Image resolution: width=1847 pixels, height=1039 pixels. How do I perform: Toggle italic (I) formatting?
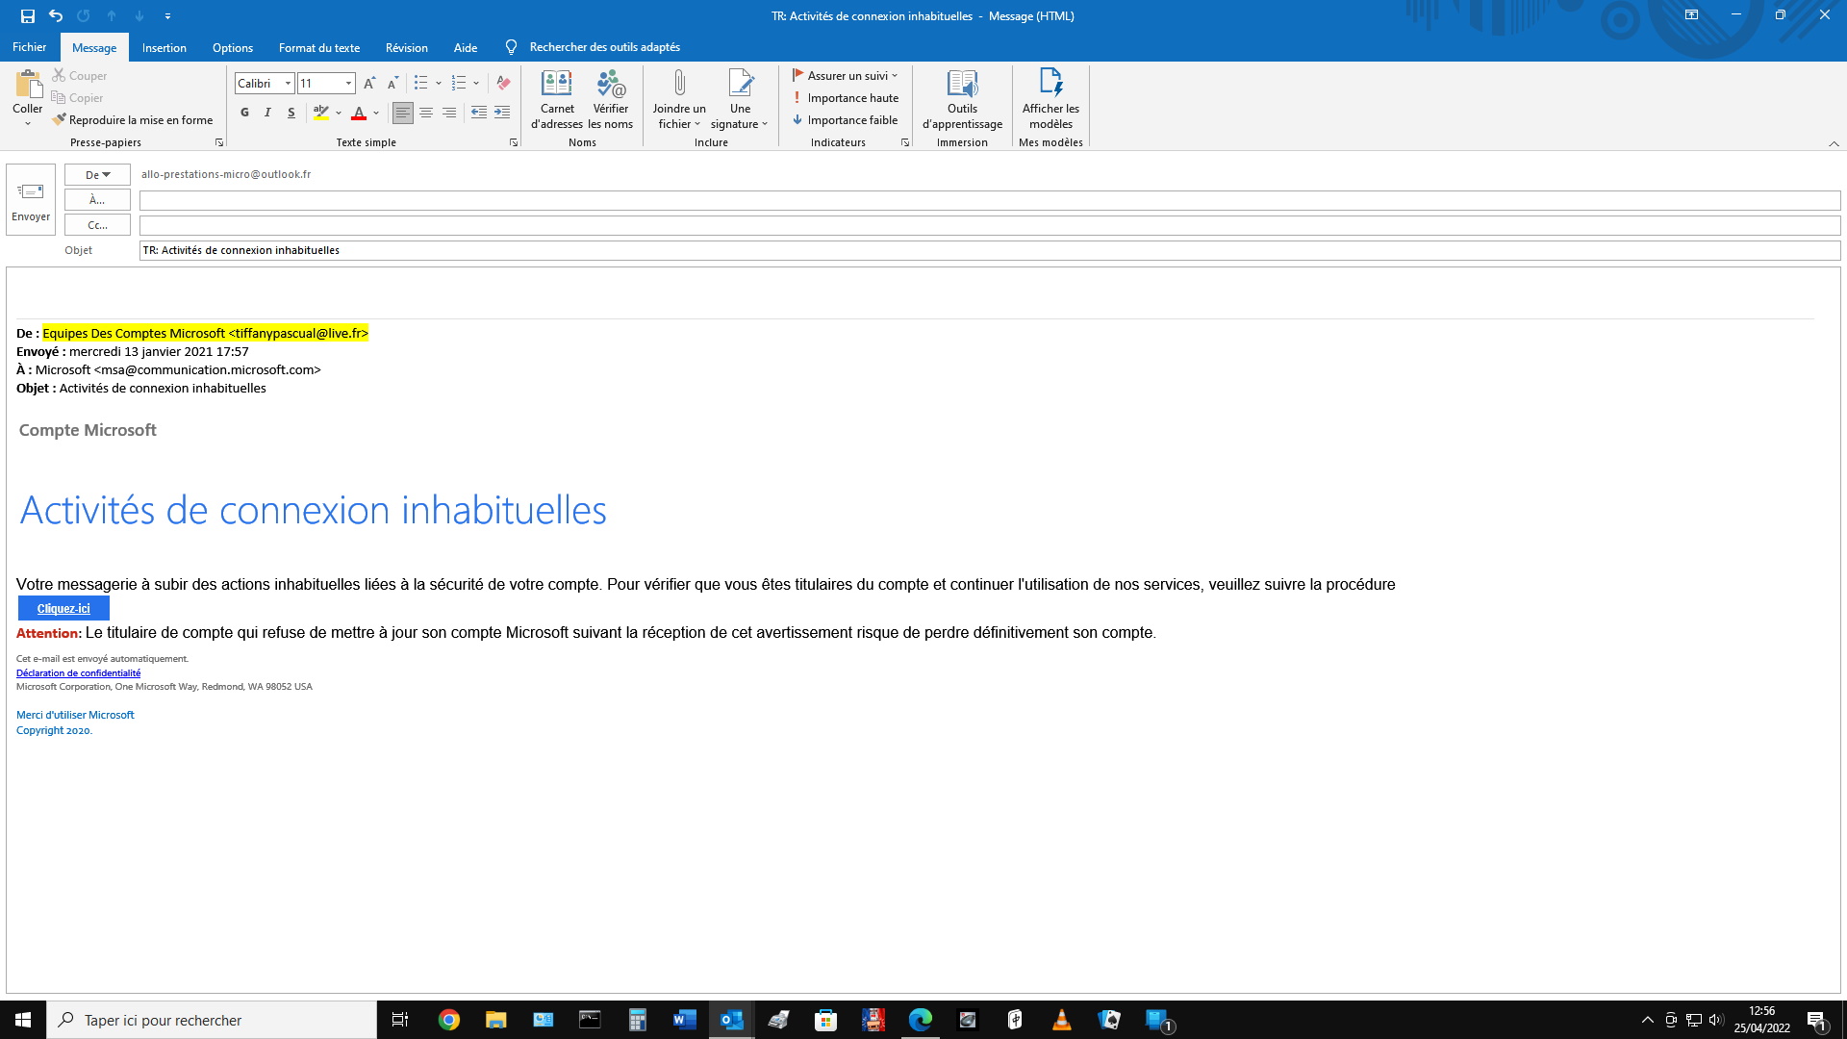click(x=267, y=113)
